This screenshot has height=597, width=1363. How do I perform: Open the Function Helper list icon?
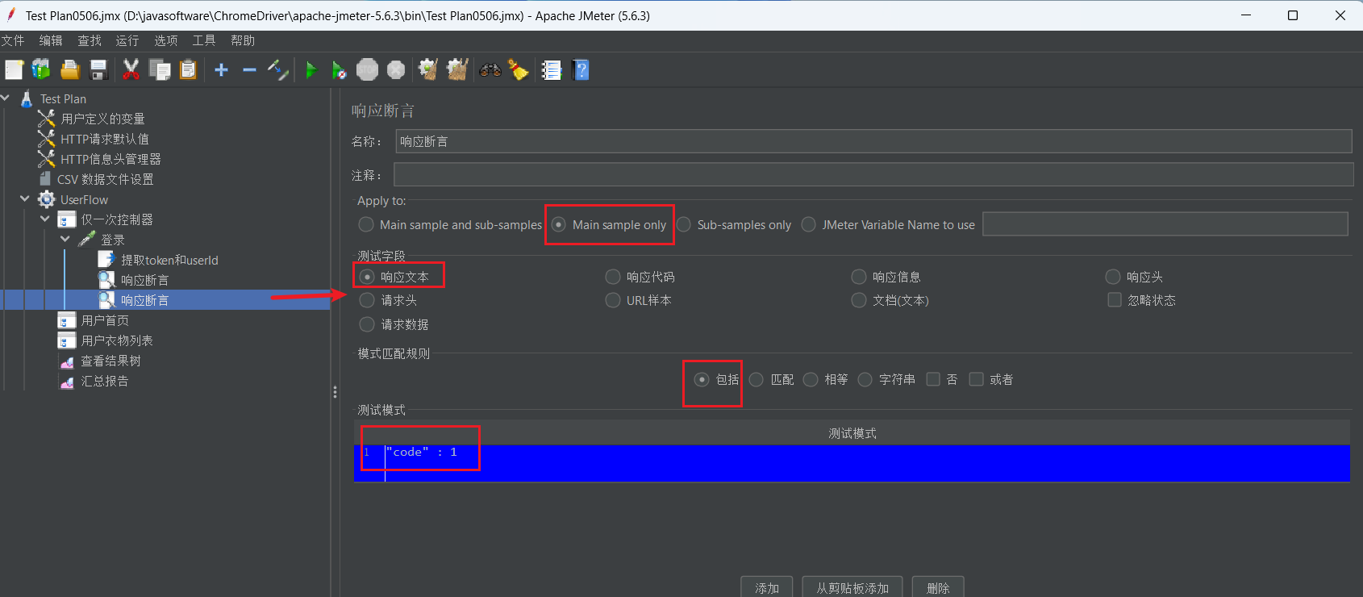coord(552,70)
